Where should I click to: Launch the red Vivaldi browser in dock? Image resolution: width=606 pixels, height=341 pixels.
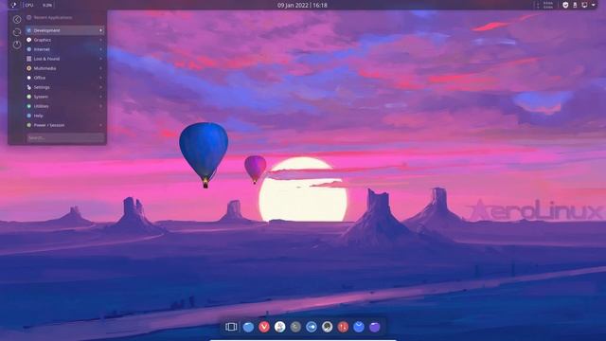[264, 327]
